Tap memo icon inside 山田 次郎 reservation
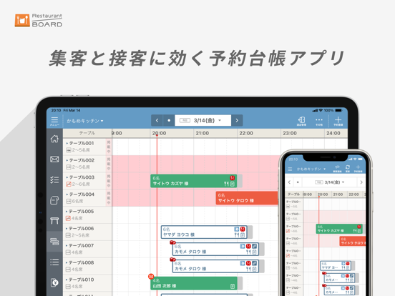 [233, 287]
